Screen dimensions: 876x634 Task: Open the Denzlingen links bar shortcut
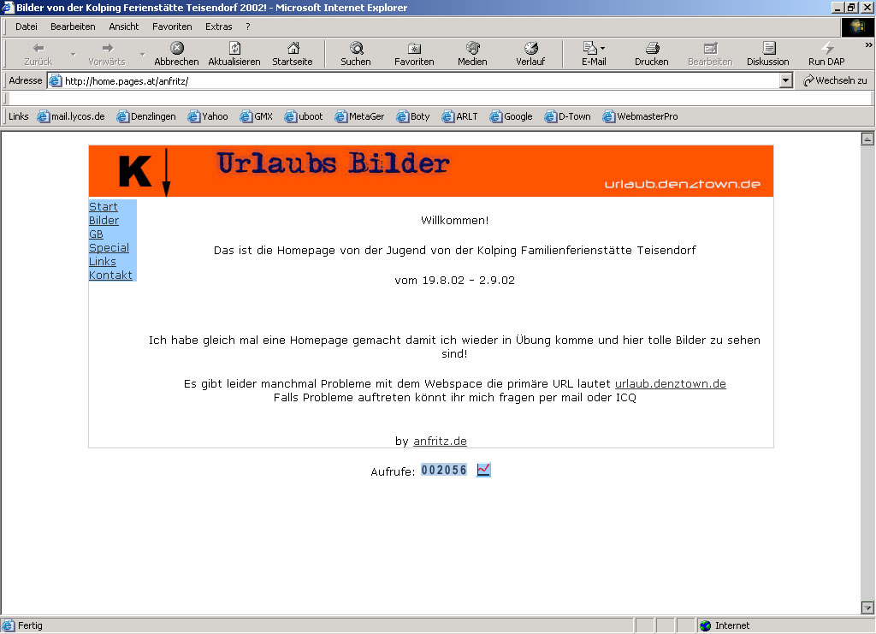(146, 116)
